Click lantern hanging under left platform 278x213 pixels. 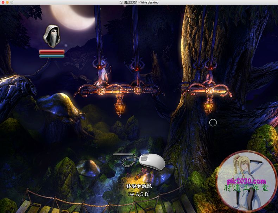coord(120,106)
